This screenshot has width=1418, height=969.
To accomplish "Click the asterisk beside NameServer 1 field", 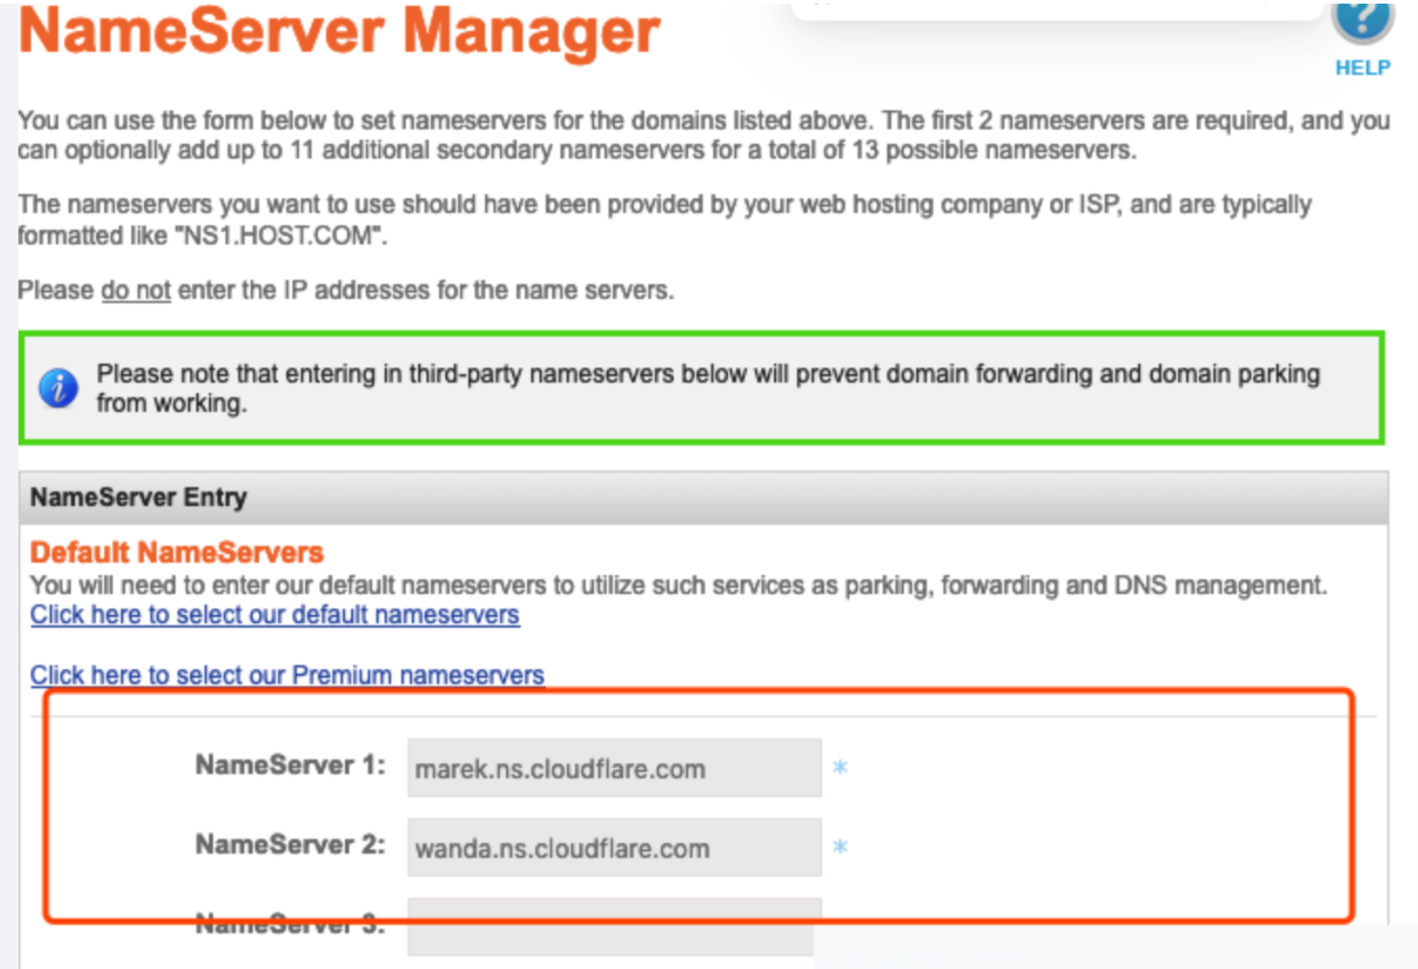I will pyautogui.click(x=840, y=768).
